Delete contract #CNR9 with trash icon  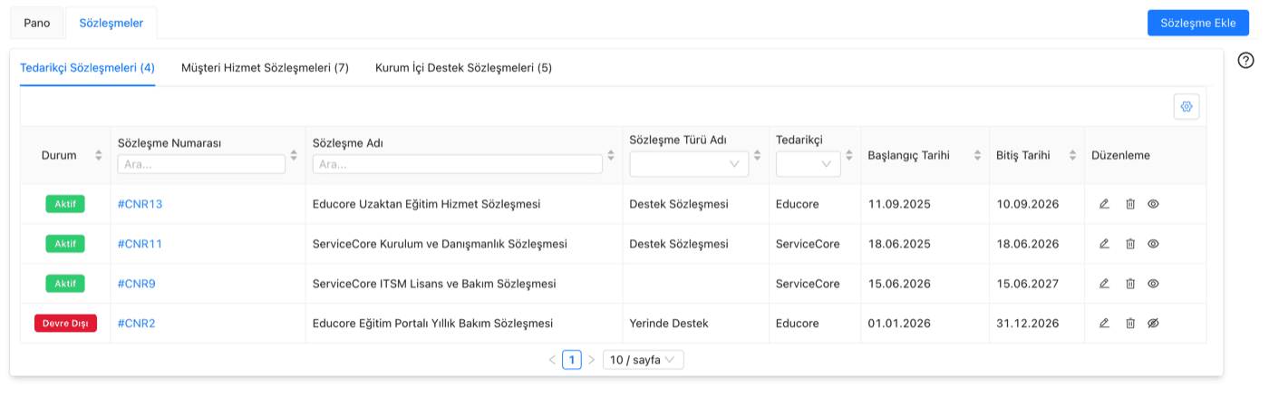point(1130,284)
